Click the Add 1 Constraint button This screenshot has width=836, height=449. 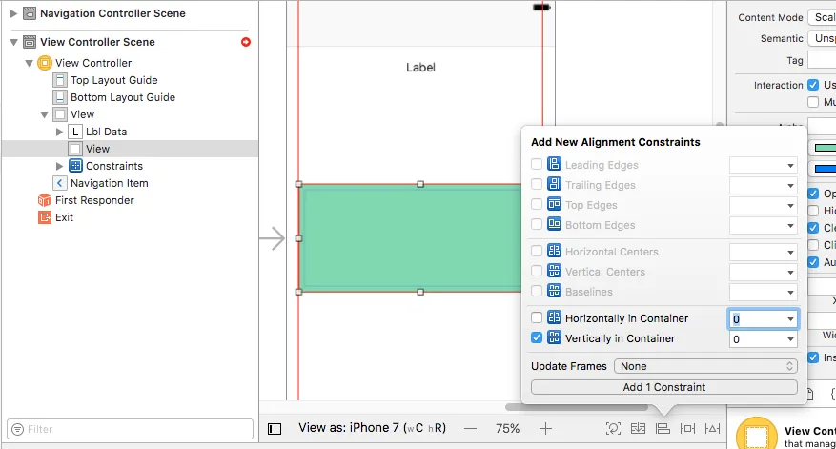(x=664, y=387)
